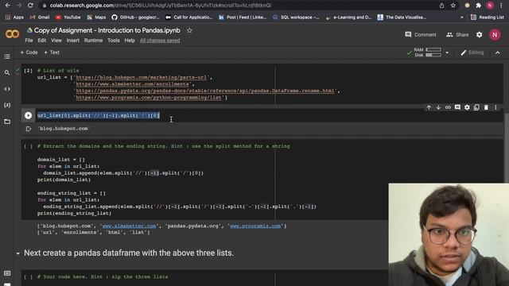Image resolution: width=509 pixels, height=286 pixels.
Task: Click the notebook vertical scrollbar
Action: click(507, 148)
